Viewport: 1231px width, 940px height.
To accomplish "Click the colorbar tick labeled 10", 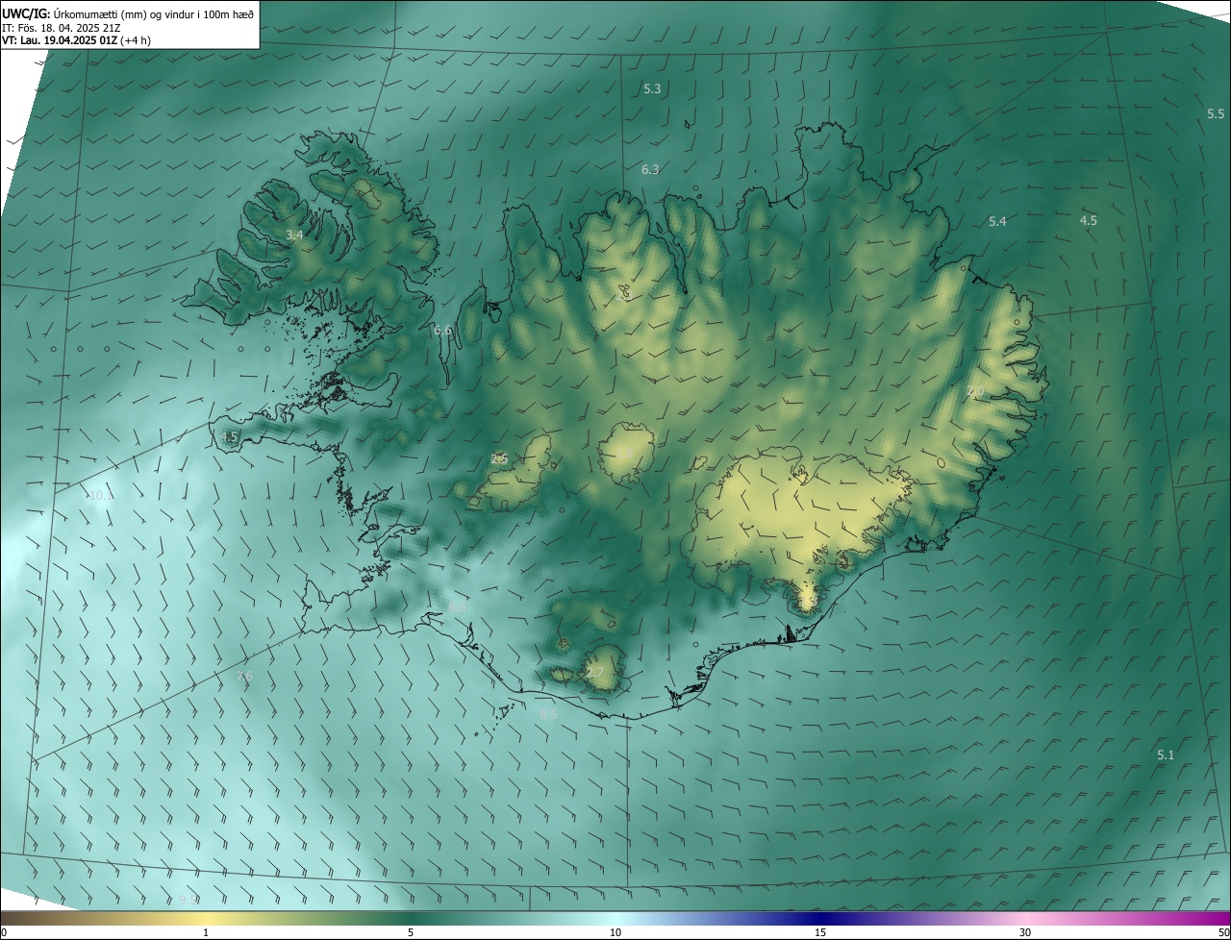I will tap(615, 932).
